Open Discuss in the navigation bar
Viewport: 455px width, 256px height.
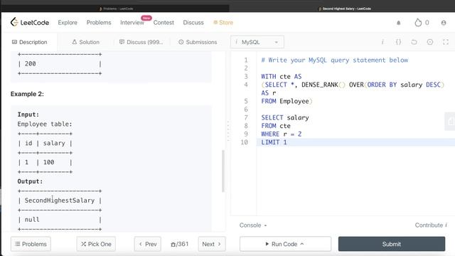tap(193, 23)
